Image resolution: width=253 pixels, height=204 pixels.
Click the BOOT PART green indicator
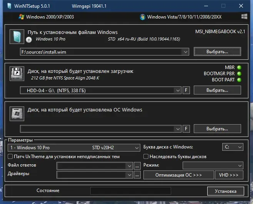(239, 80)
